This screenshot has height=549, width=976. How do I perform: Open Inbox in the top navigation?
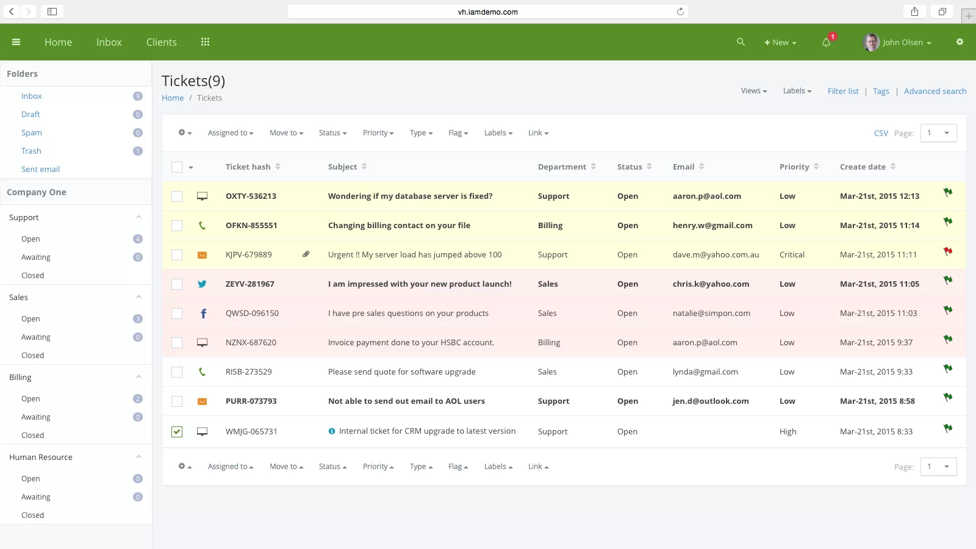tap(109, 42)
